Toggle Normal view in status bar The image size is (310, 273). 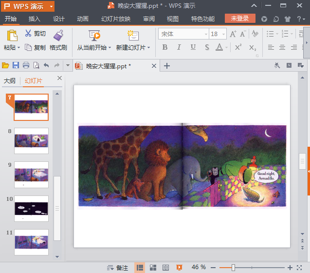pyautogui.click(x=140, y=268)
